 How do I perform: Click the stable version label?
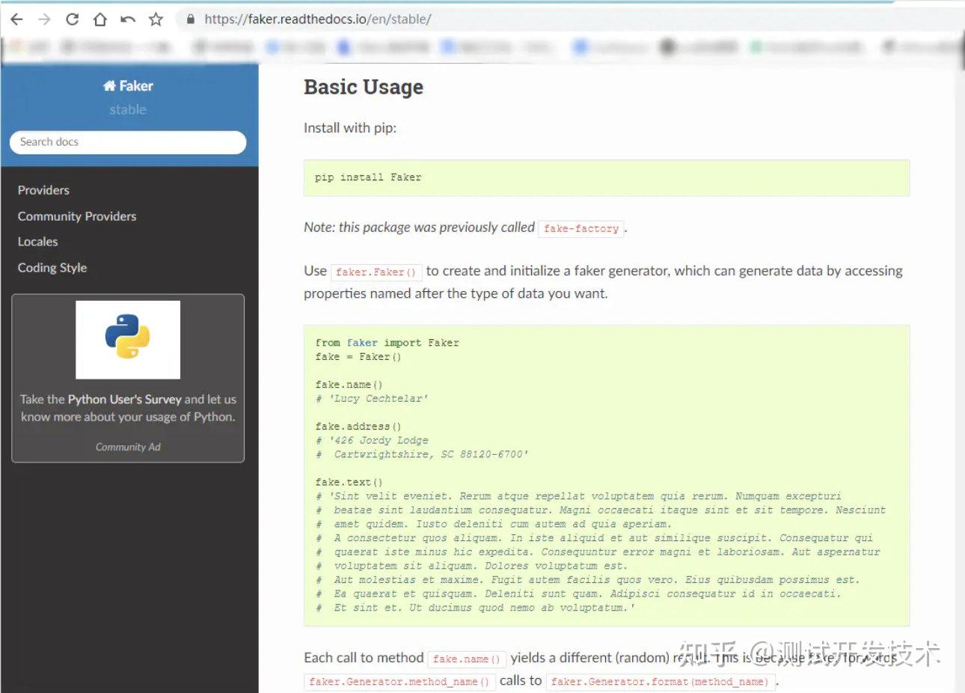tap(128, 110)
